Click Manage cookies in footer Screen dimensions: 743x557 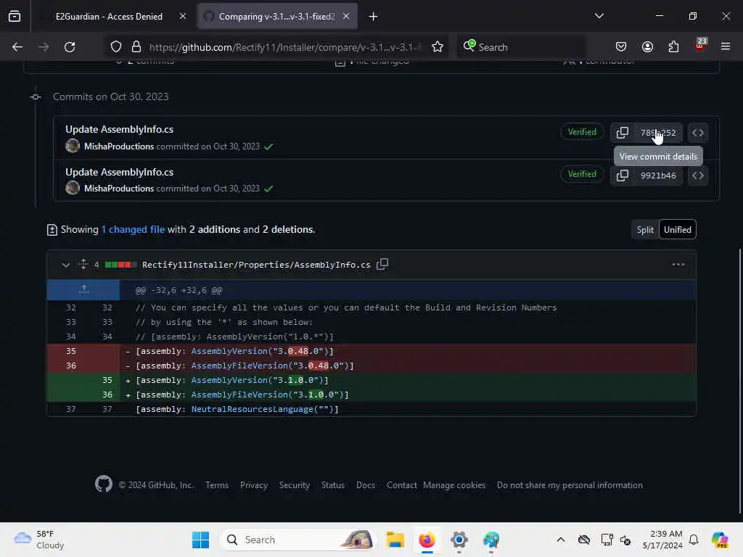454,485
